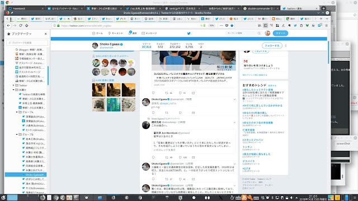Open the profile avatar menu beside the Tweet button
The width and height of the screenshot is (358, 201).
[x=267, y=33]
